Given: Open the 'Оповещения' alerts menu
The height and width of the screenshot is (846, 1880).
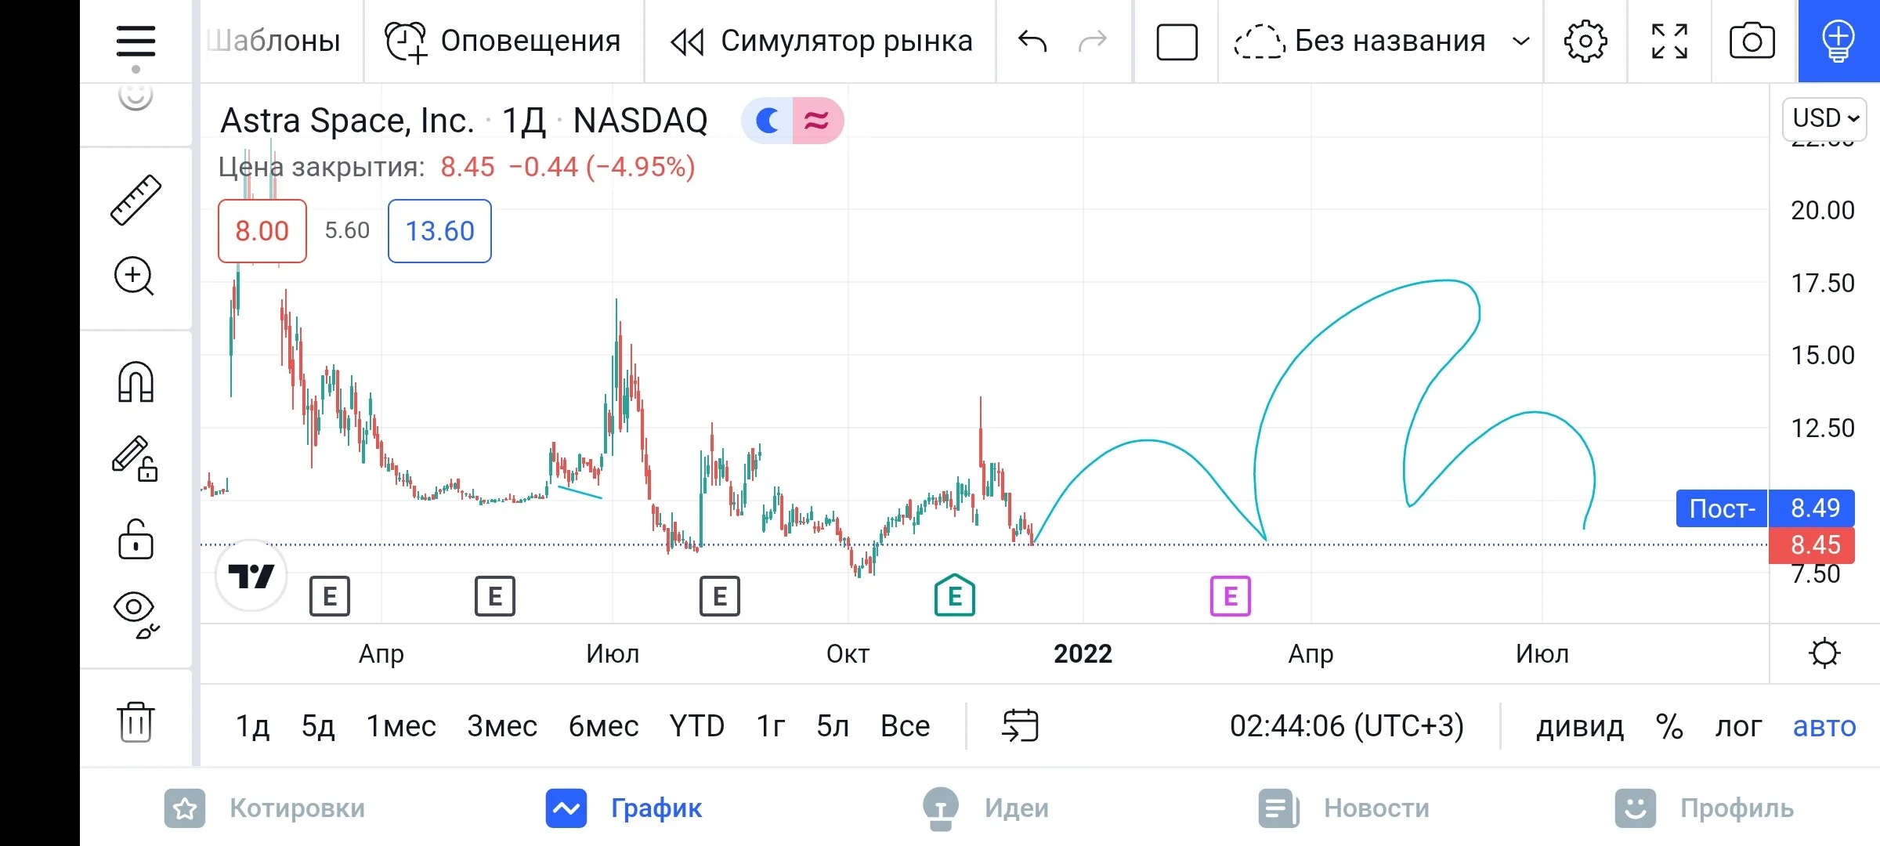Looking at the screenshot, I should click(503, 41).
